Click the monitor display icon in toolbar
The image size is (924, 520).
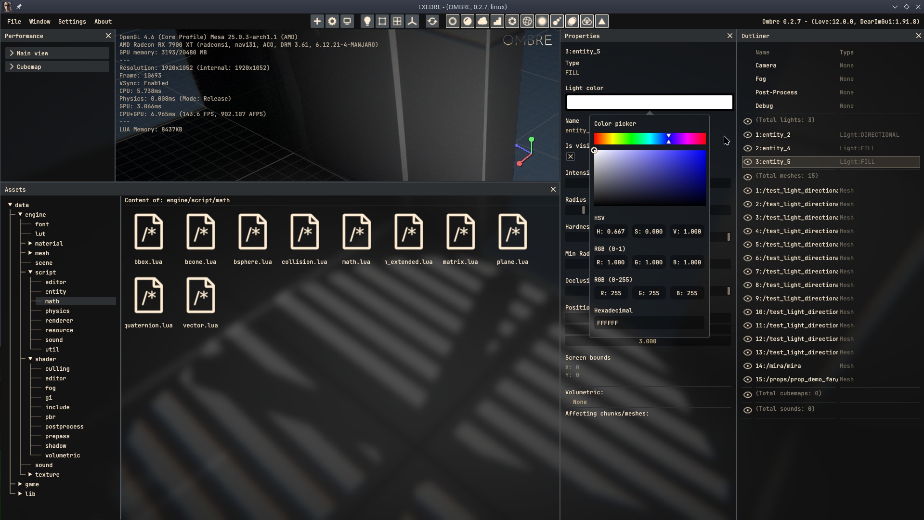(x=347, y=21)
